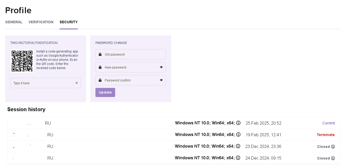341x166 pixels.
Task: Show New password with eye icon
Action: tap(161, 67)
